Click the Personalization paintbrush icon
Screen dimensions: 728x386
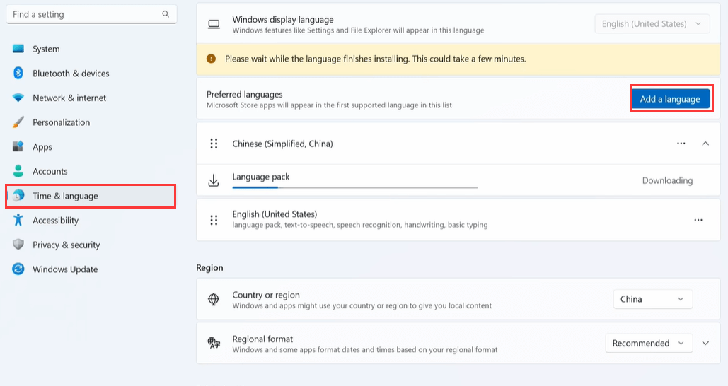(18, 122)
